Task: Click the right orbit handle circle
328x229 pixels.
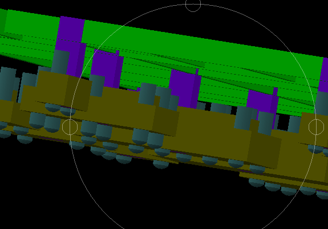Action: (316, 127)
